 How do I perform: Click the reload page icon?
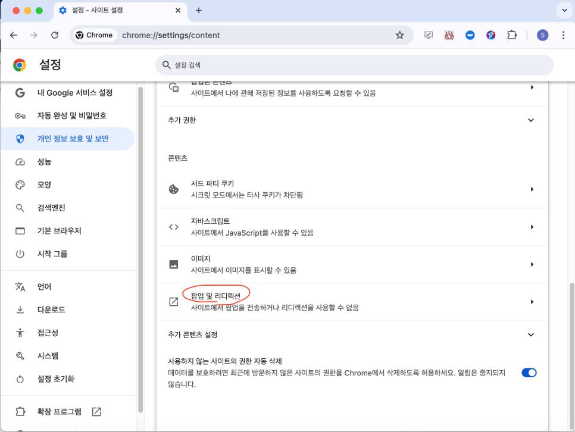tap(55, 35)
